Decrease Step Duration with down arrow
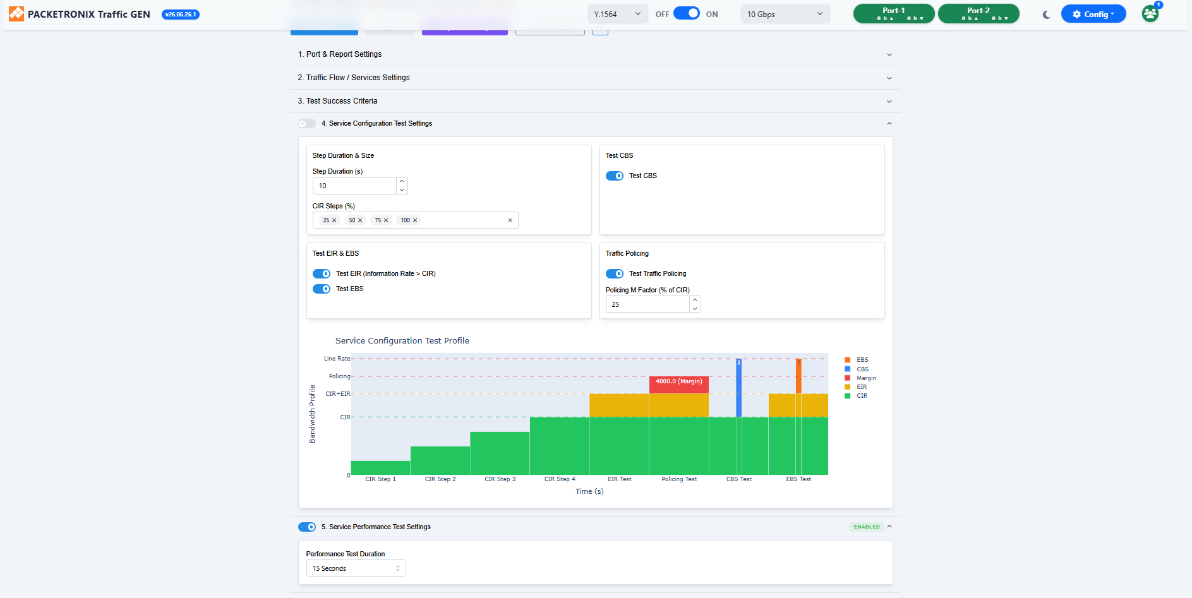This screenshot has width=1192, height=598. tap(402, 190)
